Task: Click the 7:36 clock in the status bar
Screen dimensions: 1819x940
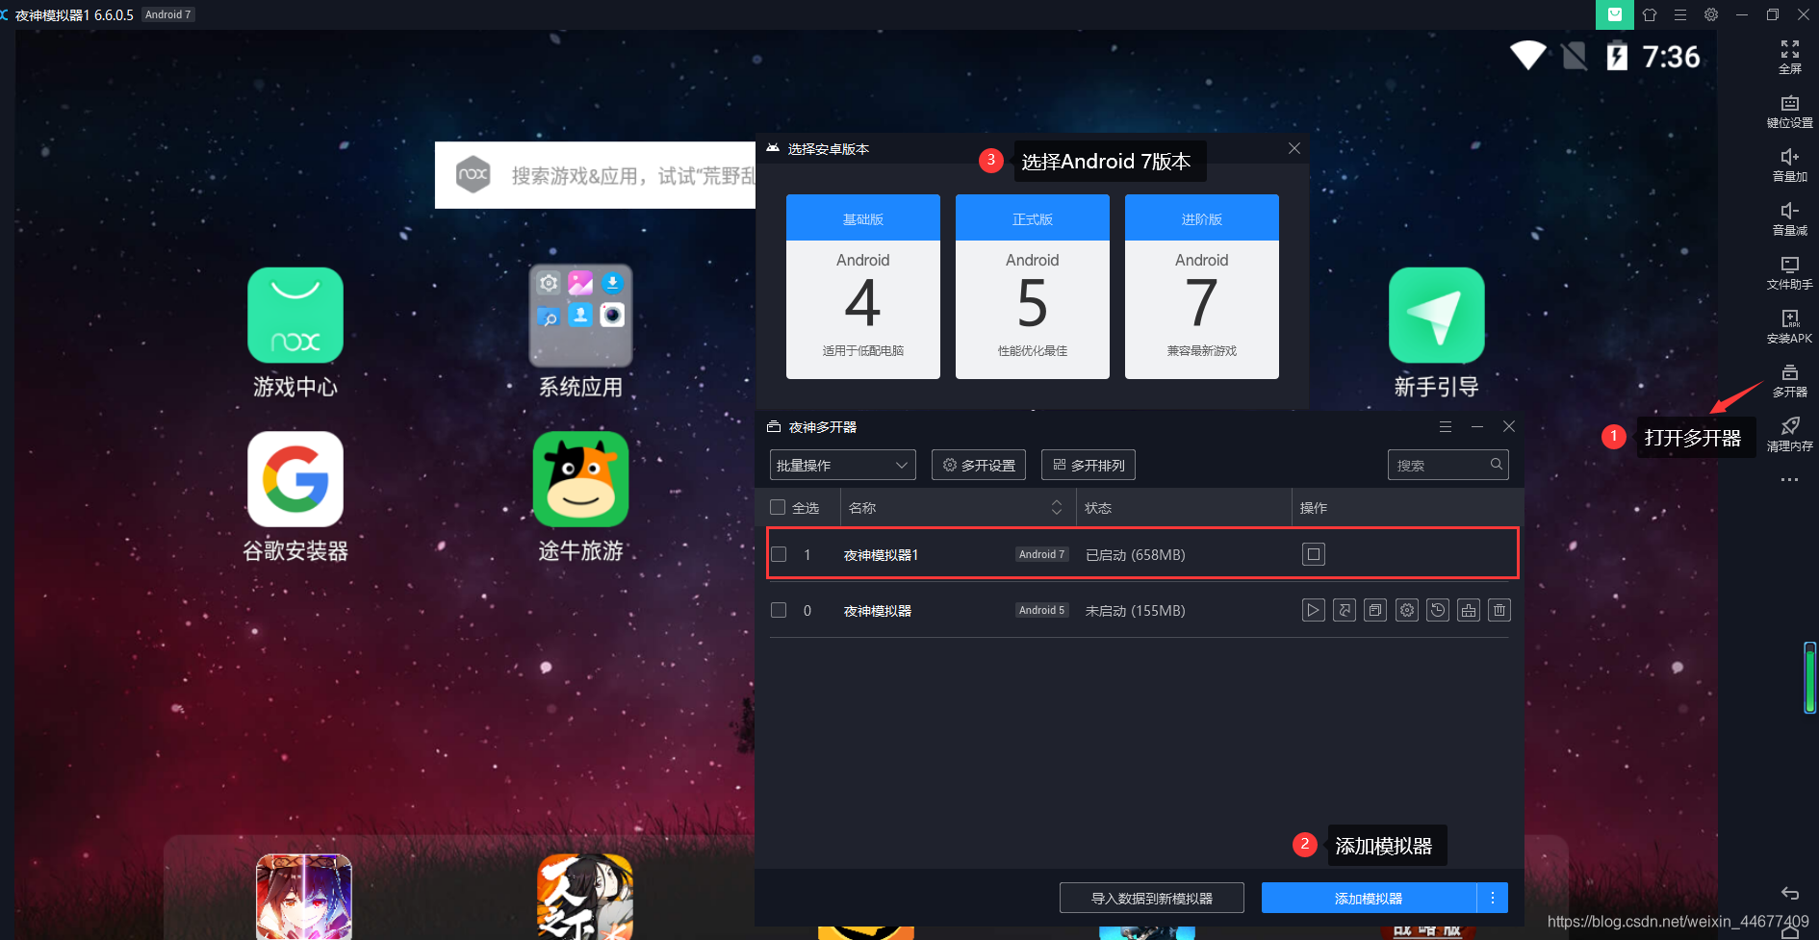Action: (1671, 57)
